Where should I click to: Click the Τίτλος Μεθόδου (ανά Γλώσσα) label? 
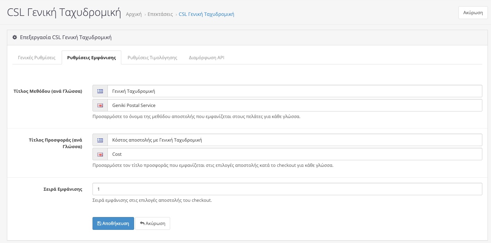48,91
